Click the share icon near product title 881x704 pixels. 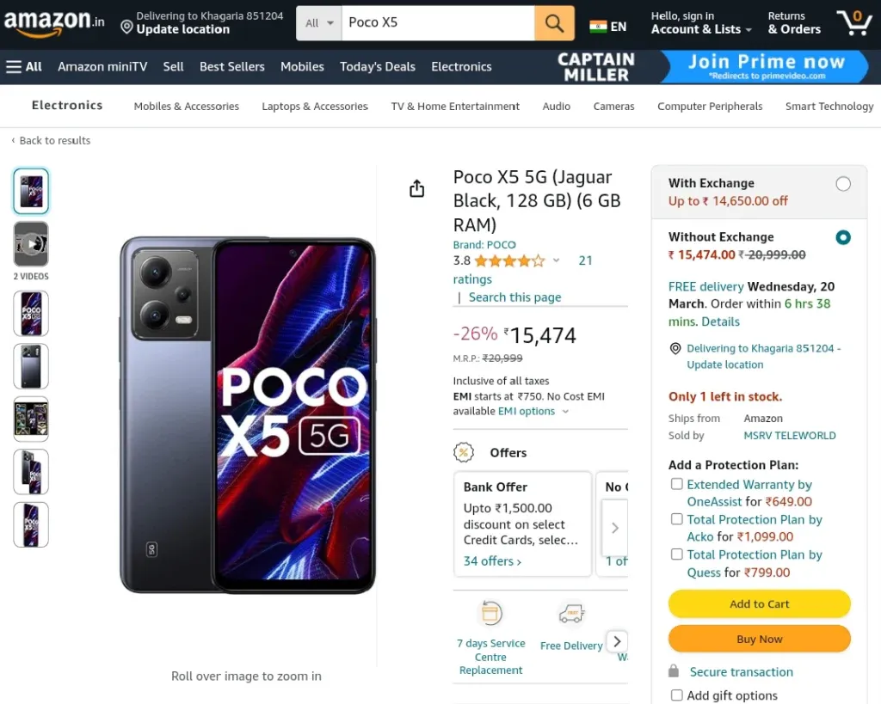[x=417, y=188]
